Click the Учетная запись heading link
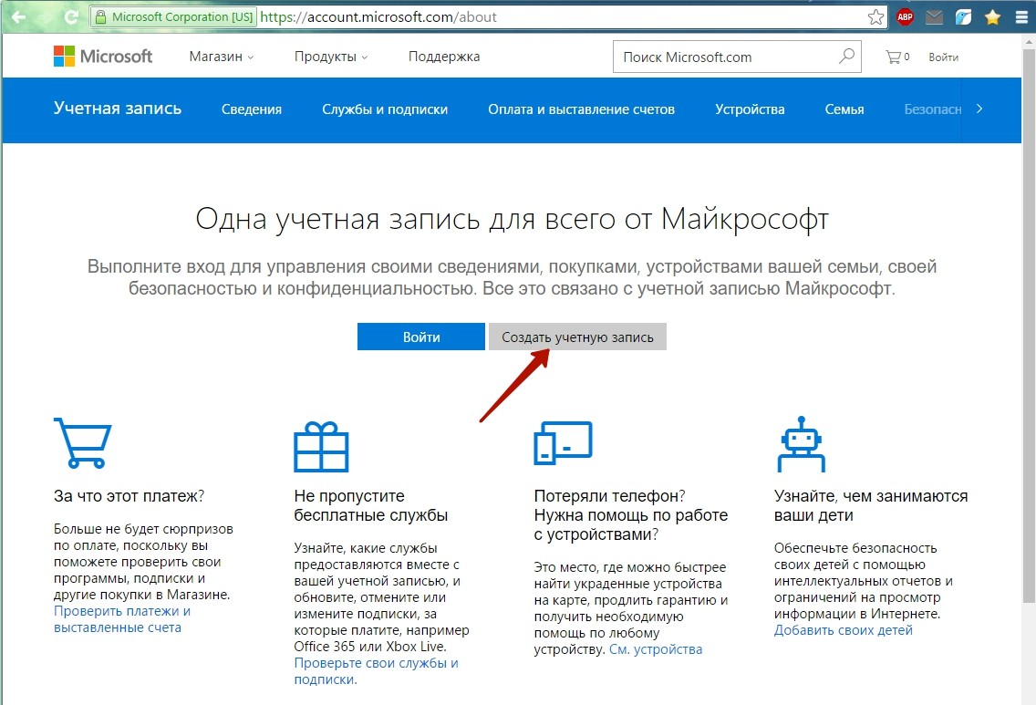The height and width of the screenshot is (705, 1036). 118,109
